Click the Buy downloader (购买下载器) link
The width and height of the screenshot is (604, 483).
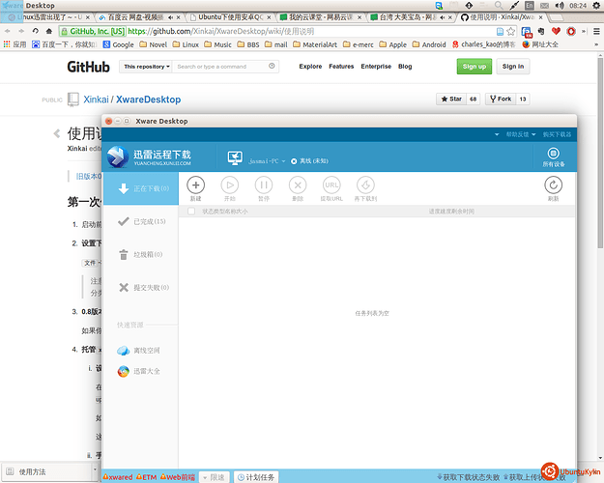click(557, 134)
